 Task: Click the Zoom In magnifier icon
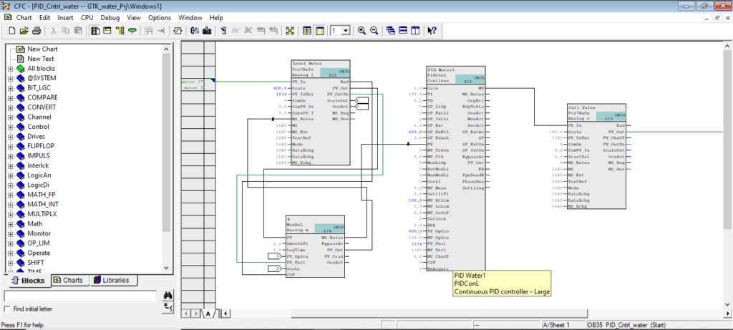click(x=362, y=31)
